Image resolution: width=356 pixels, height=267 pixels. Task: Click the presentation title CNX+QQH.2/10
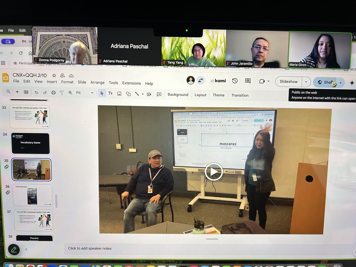coord(30,75)
